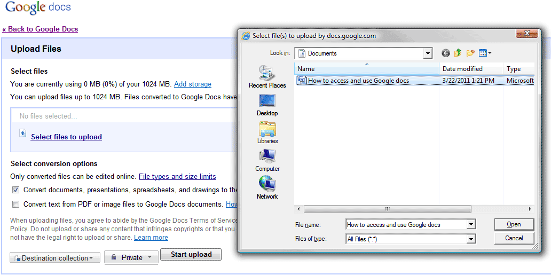The image size is (551, 275).
Task: Open Recent Places in sidebar
Action: (x=267, y=77)
